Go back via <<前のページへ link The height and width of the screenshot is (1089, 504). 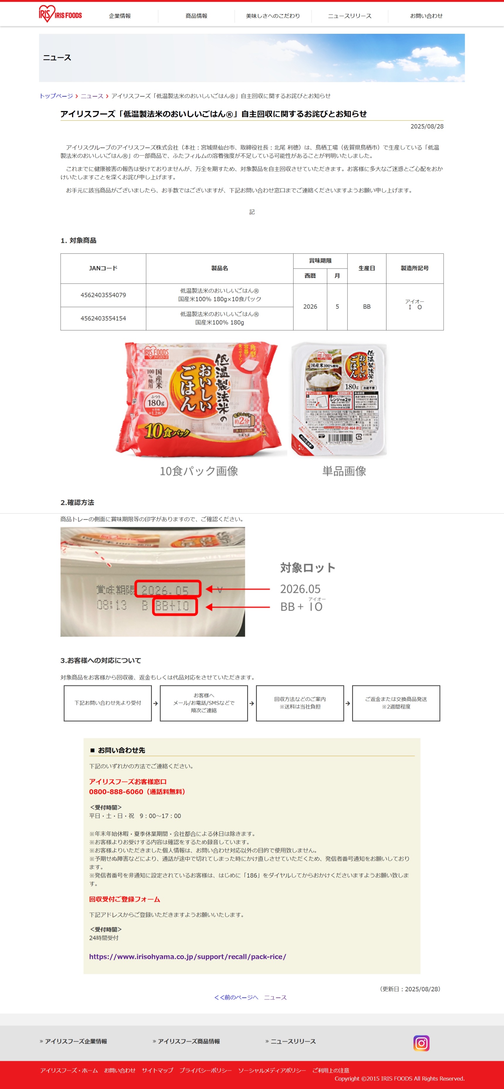[236, 997]
